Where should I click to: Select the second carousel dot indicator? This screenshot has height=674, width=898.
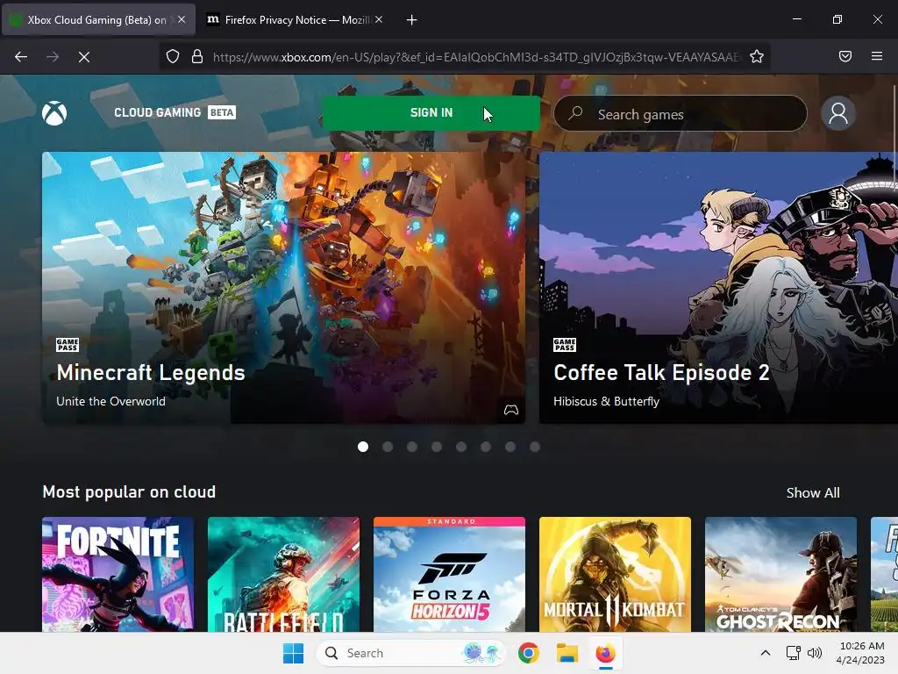[x=387, y=447]
